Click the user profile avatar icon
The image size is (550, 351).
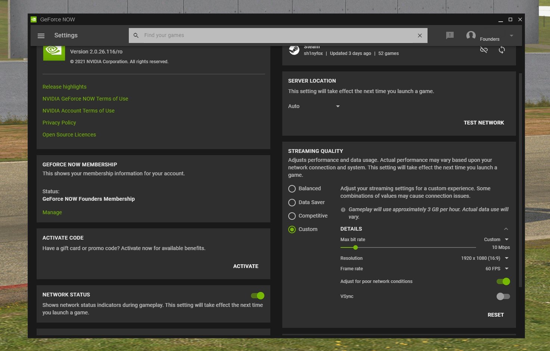point(471,36)
